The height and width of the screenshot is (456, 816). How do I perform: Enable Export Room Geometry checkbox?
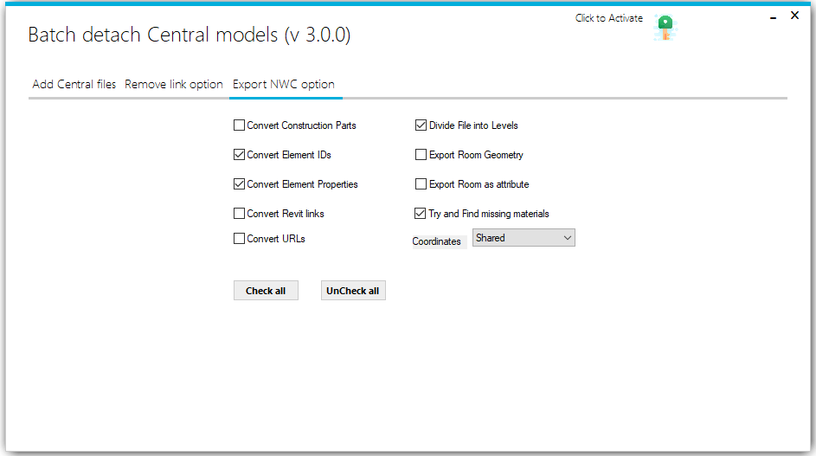coord(421,155)
